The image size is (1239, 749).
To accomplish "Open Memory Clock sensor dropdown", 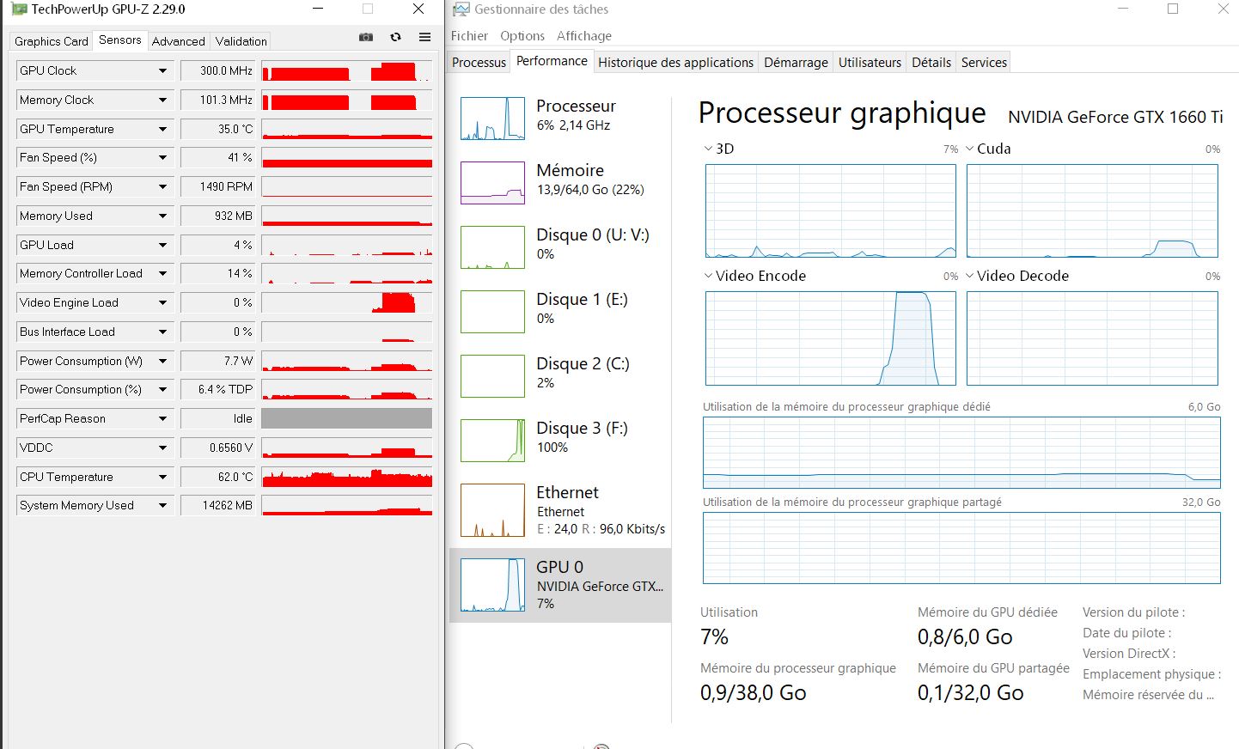I will pyautogui.click(x=162, y=100).
